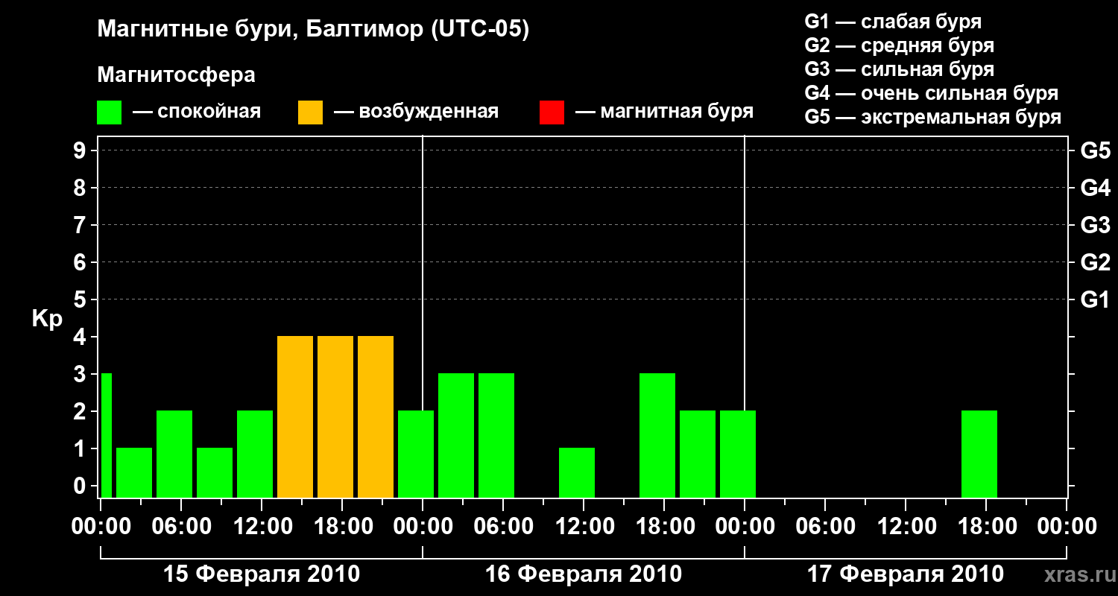Click the 'G3' label on the right axis

1096,225
